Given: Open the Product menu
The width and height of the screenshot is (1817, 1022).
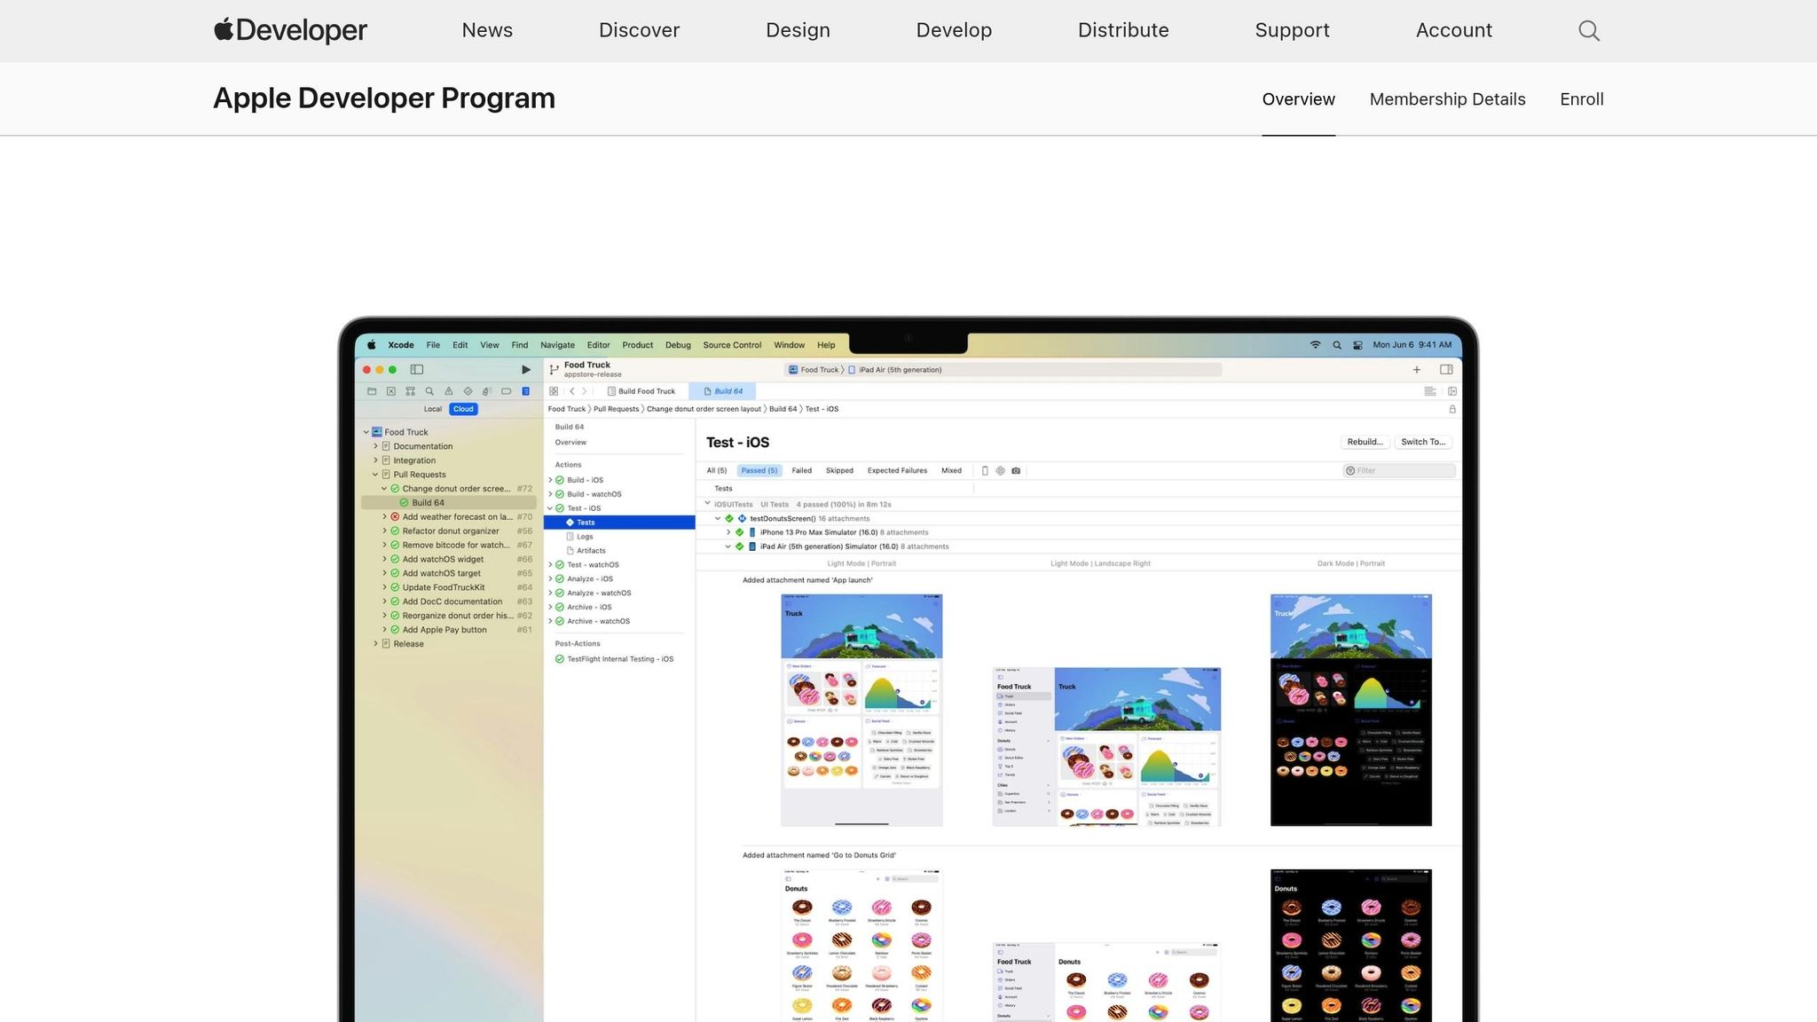Looking at the screenshot, I should tap(637, 345).
